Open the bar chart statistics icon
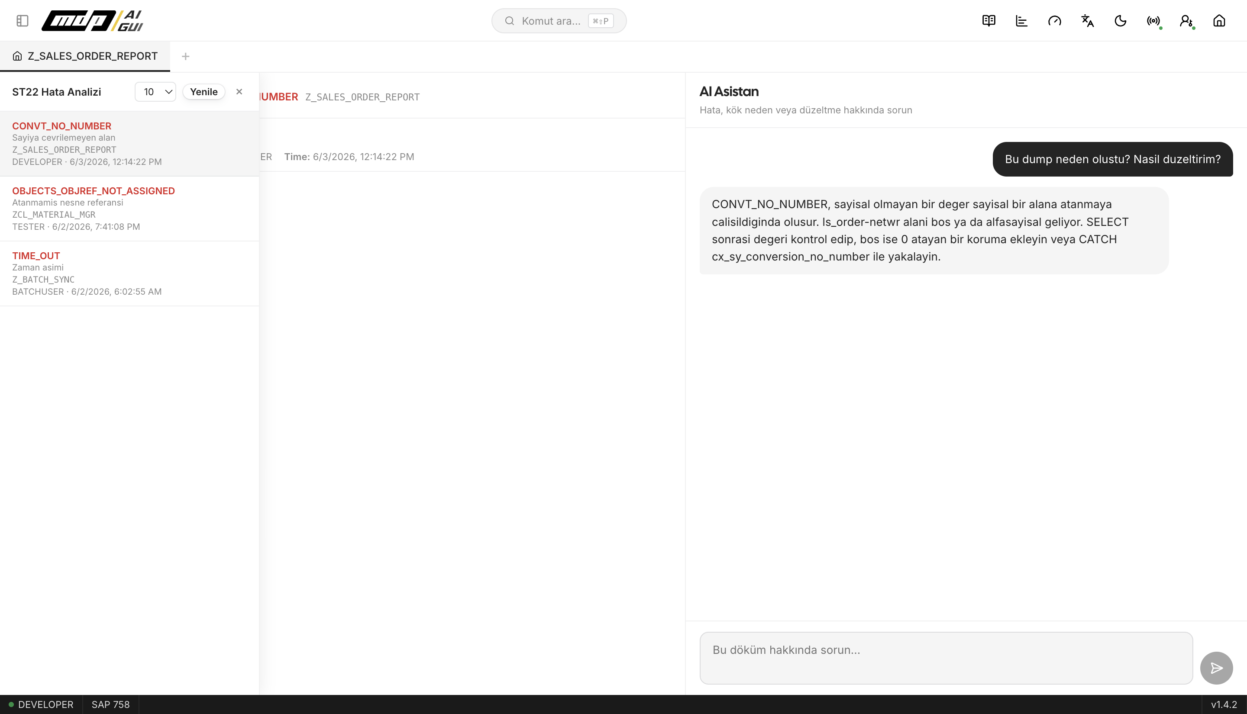 pos(1021,21)
